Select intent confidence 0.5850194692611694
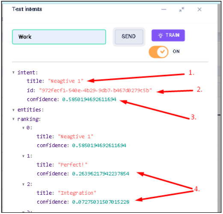223x214 pixels. coord(89,99)
